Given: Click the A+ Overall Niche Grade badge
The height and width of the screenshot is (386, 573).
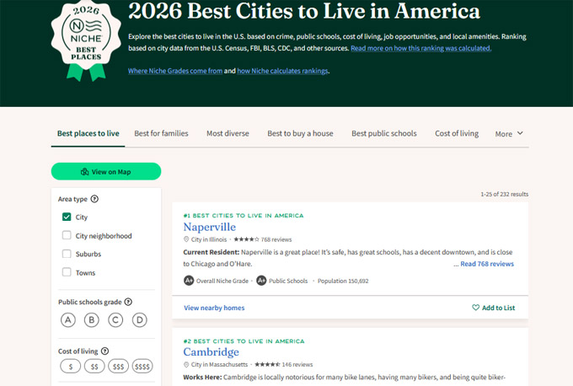Looking at the screenshot, I should [x=190, y=281].
